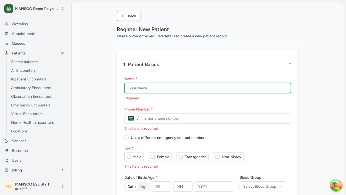The height and width of the screenshot is (195, 346).
Task: Click the Users group icon
Action: pos(6,160)
